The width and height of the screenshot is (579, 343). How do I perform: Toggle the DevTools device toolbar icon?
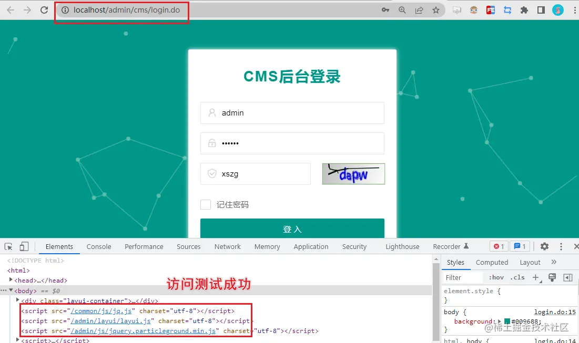(x=24, y=246)
